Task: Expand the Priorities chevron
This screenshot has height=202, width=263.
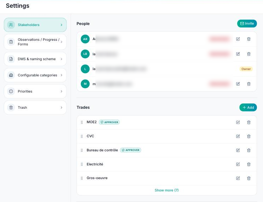Action: pyautogui.click(x=62, y=91)
